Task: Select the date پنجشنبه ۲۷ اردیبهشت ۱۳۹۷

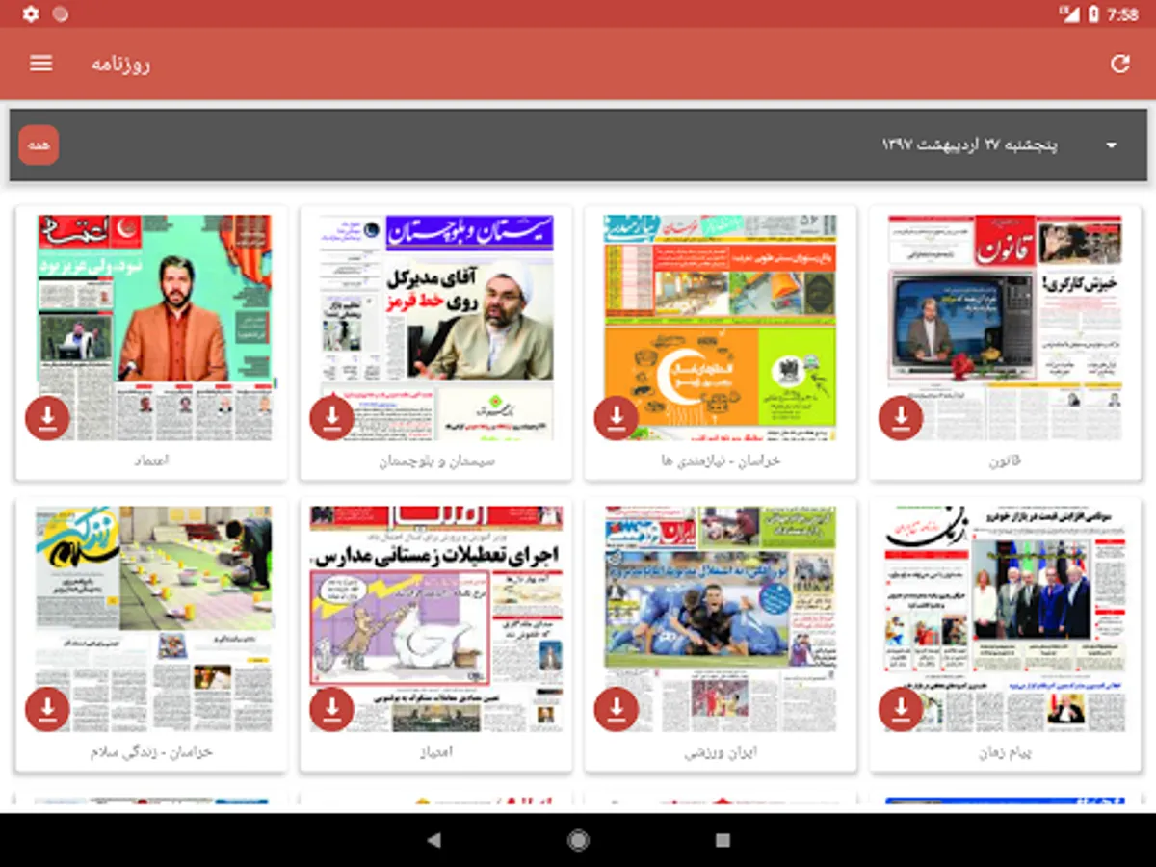Action: (x=969, y=145)
